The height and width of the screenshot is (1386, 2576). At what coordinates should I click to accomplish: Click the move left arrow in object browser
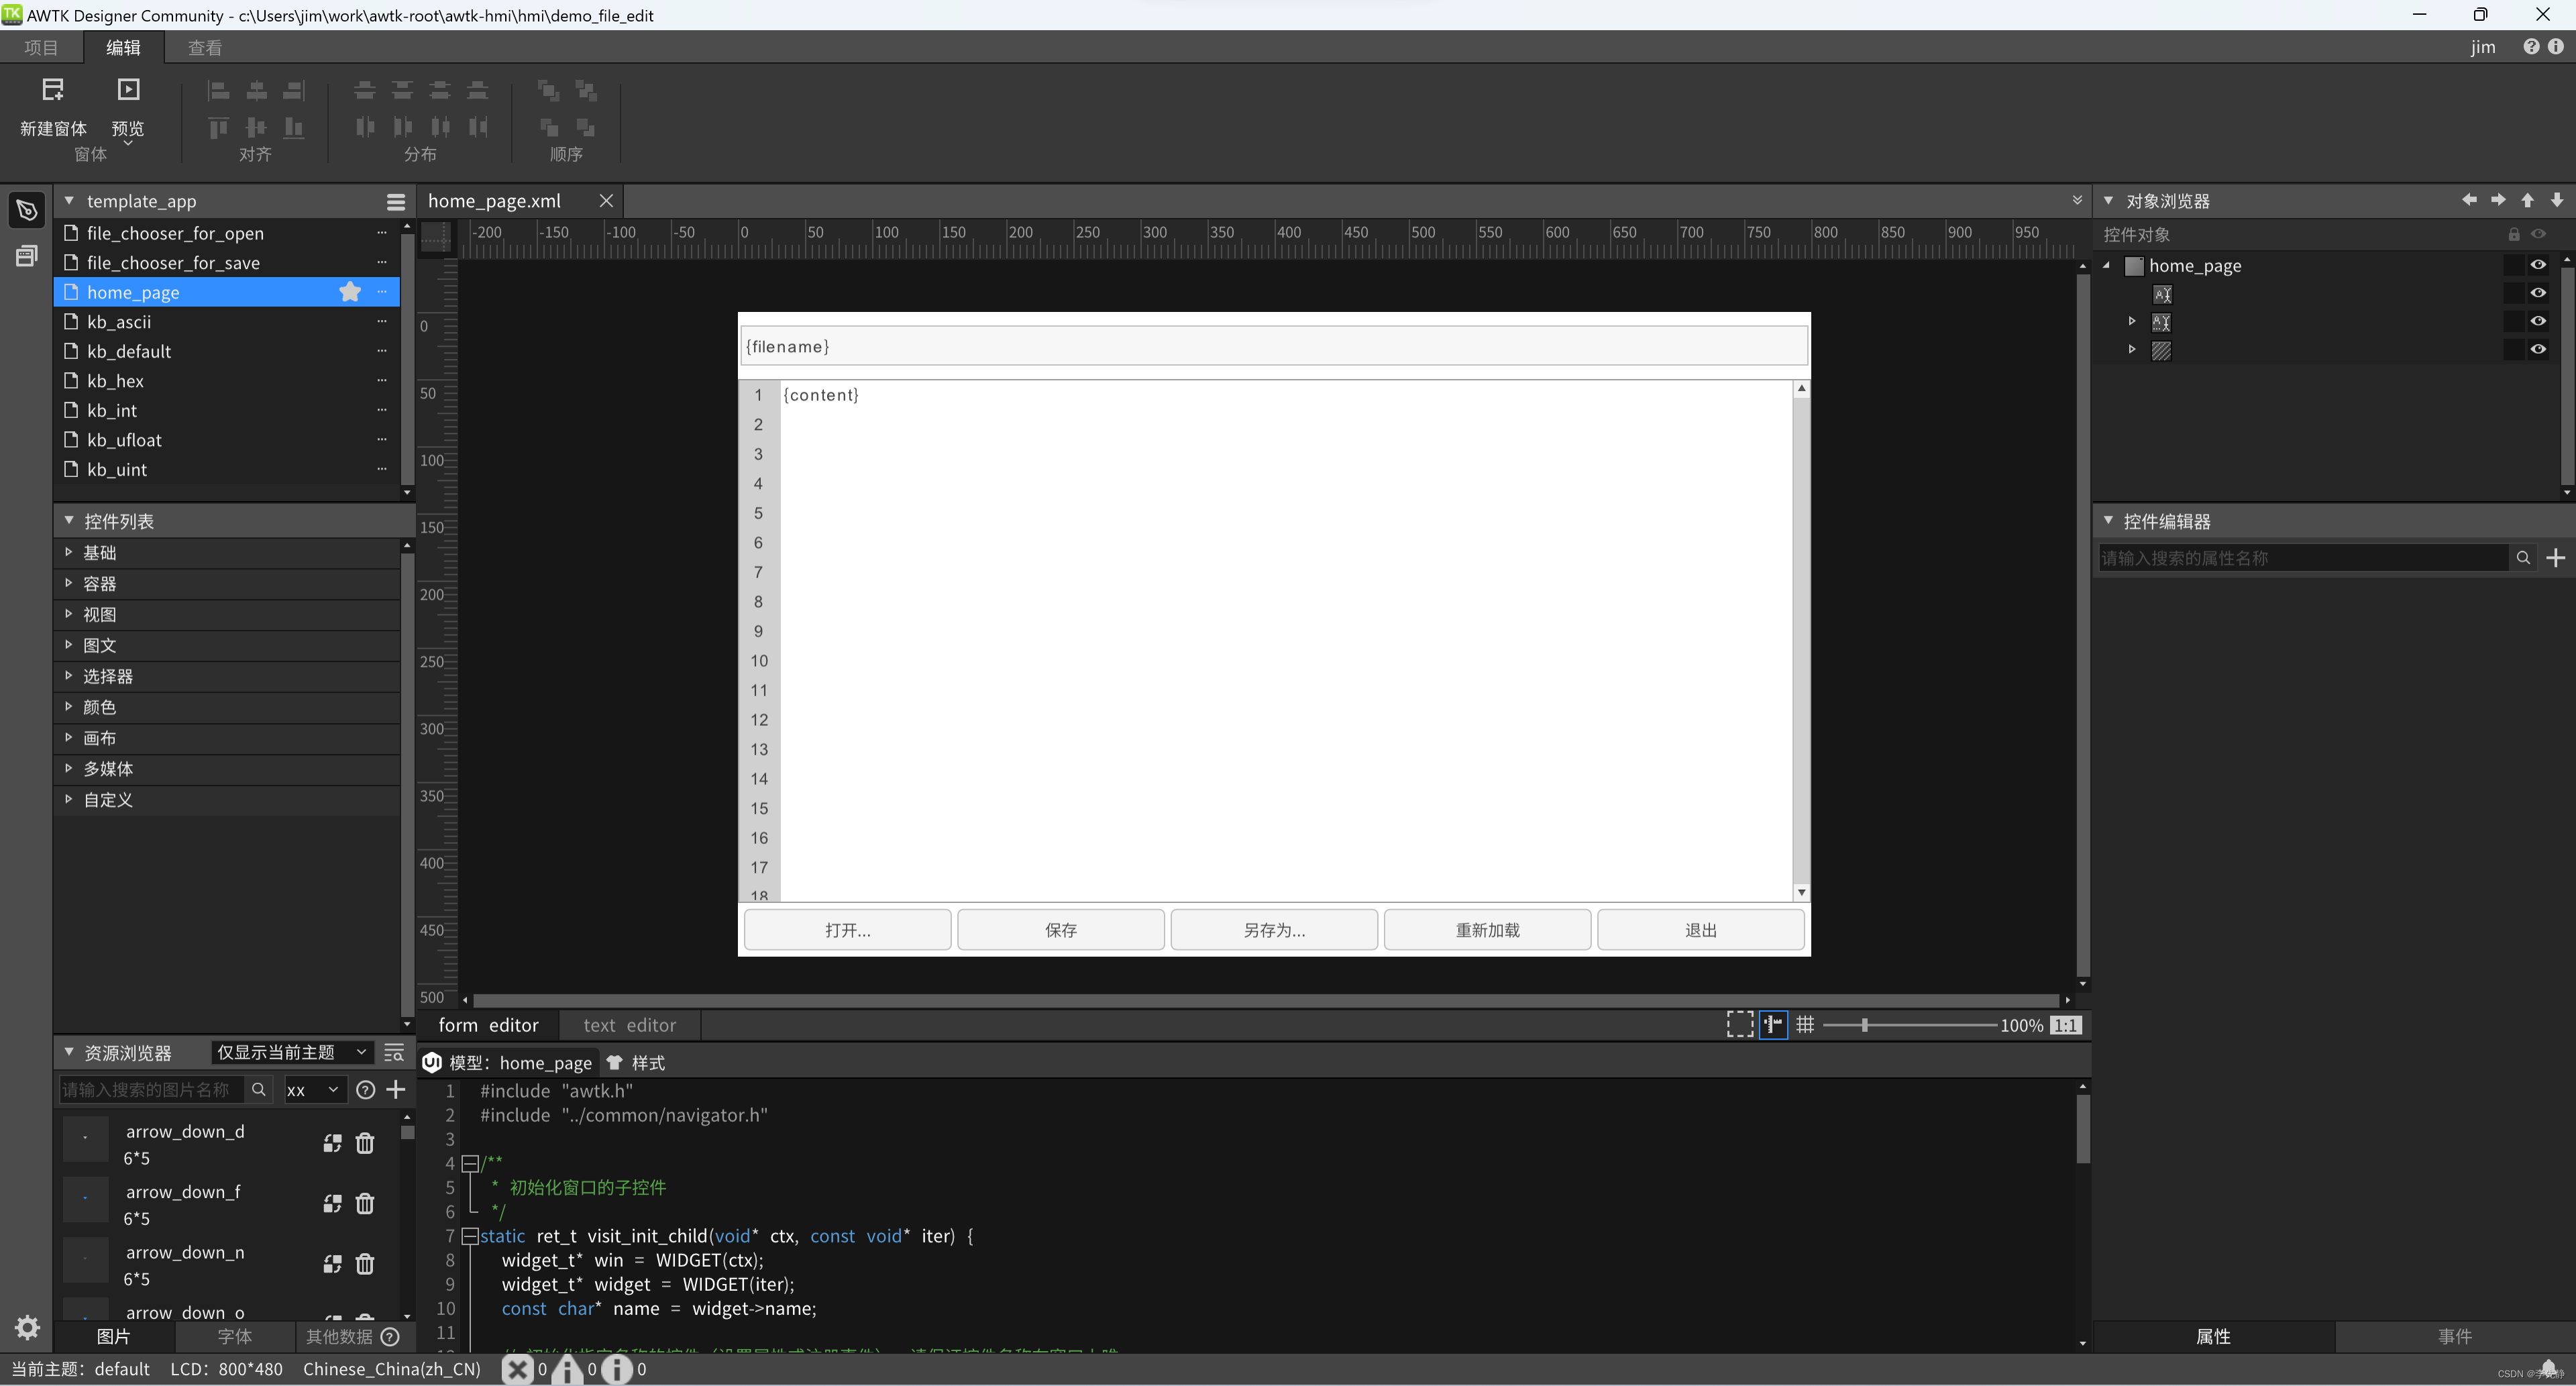(x=2469, y=200)
